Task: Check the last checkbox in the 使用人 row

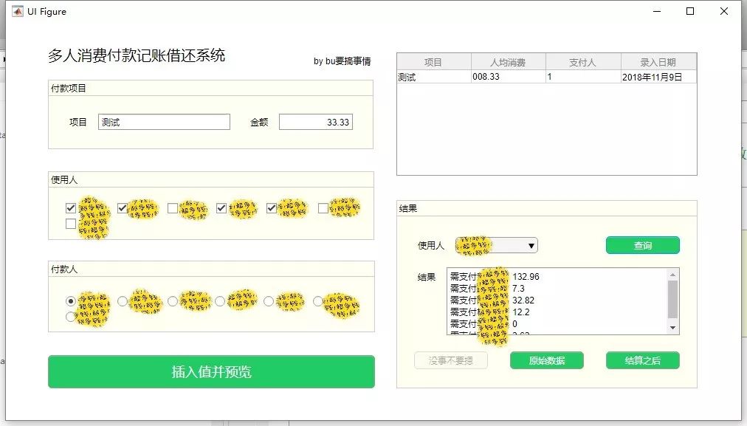Action: (322, 208)
